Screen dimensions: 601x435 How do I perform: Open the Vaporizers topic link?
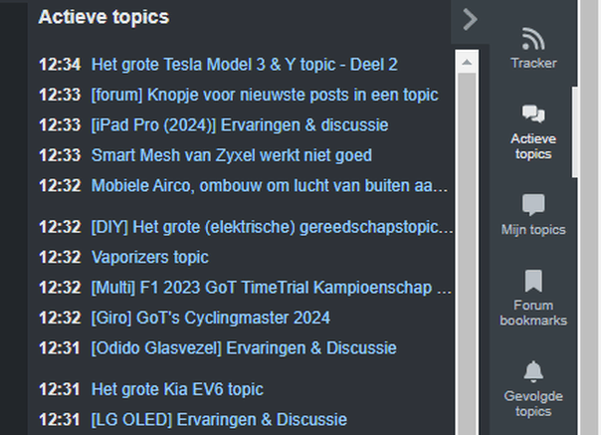150,257
